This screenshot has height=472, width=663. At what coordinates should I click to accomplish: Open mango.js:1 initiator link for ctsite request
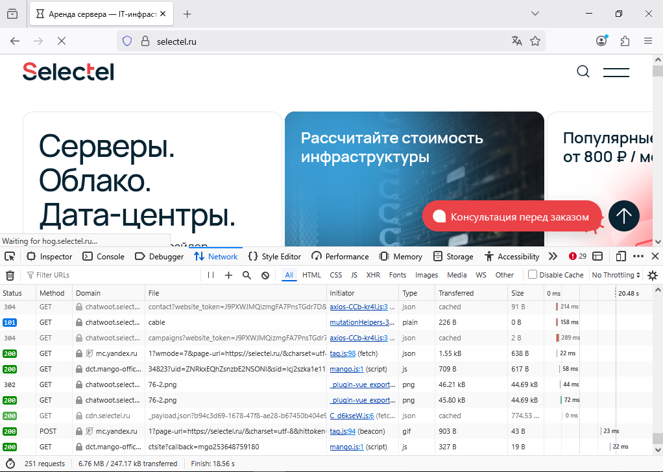[x=346, y=447]
